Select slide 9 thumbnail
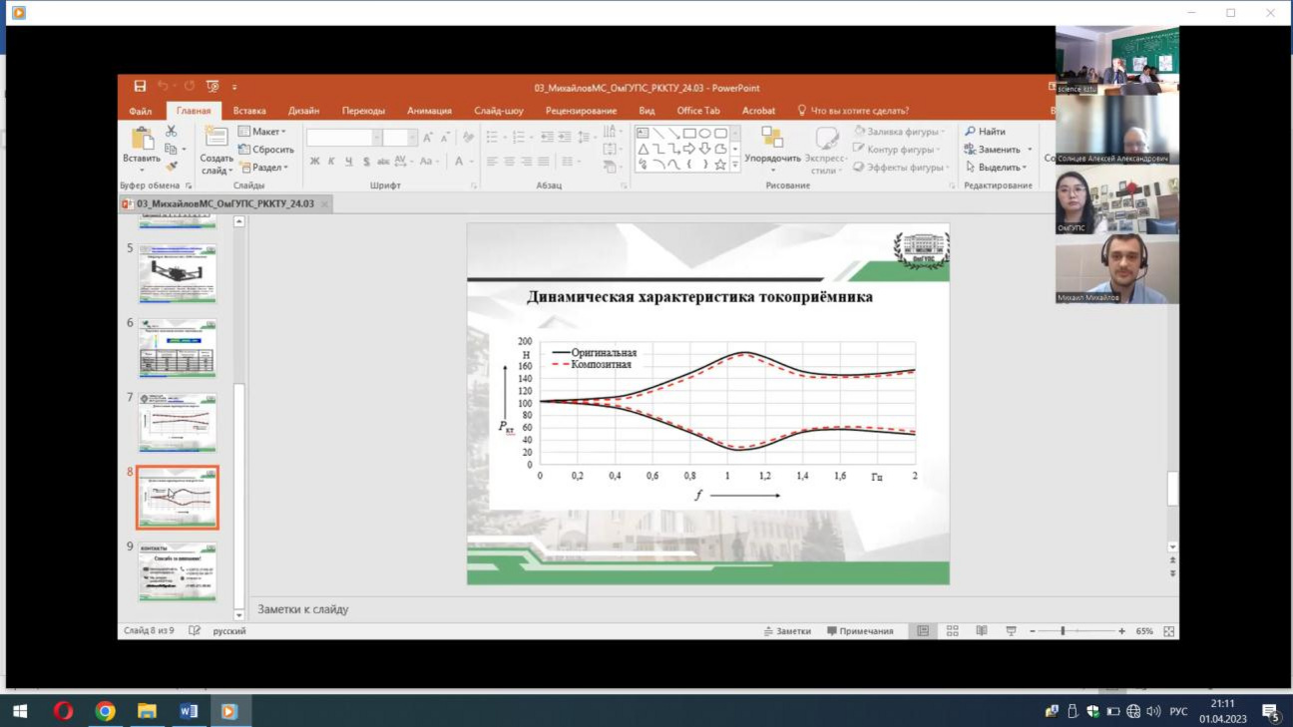Image resolution: width=1293 pixels, height=727 pixels. 178,571
